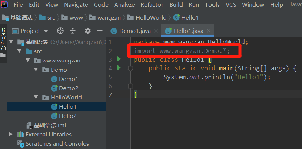Click the IntelliJ IDEA logo icon
Screen dimensions: 302x149
click(5, 5)
